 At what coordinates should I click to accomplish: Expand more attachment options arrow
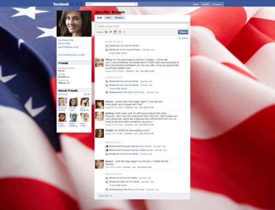[124, 32]
